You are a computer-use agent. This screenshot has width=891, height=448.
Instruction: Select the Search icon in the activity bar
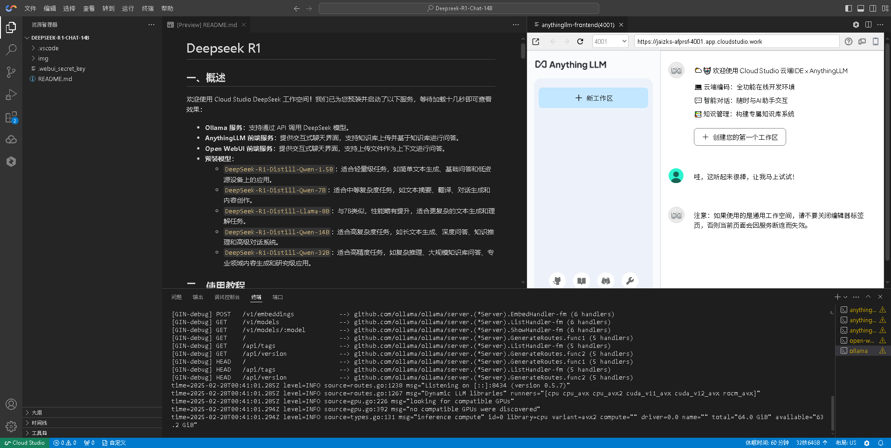[x=11, y=49]
